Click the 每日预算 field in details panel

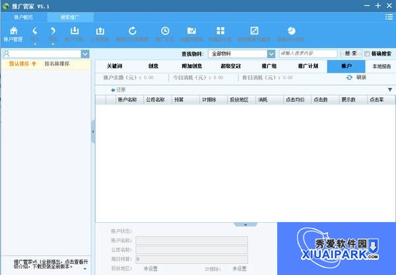click(x=191, y=259)
